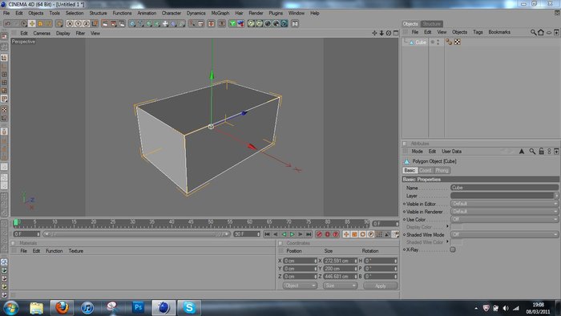Select the Move tool in the toolbar
Screen dimensions: 561x316
[x=32, y=23]
